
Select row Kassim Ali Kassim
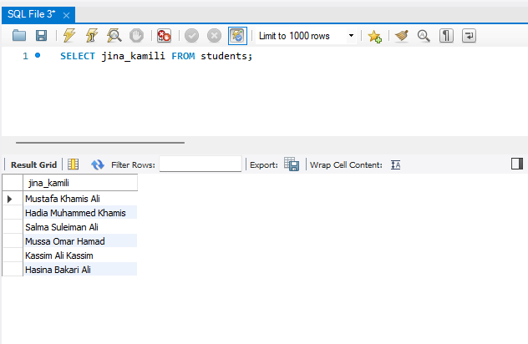coord(80,255)
